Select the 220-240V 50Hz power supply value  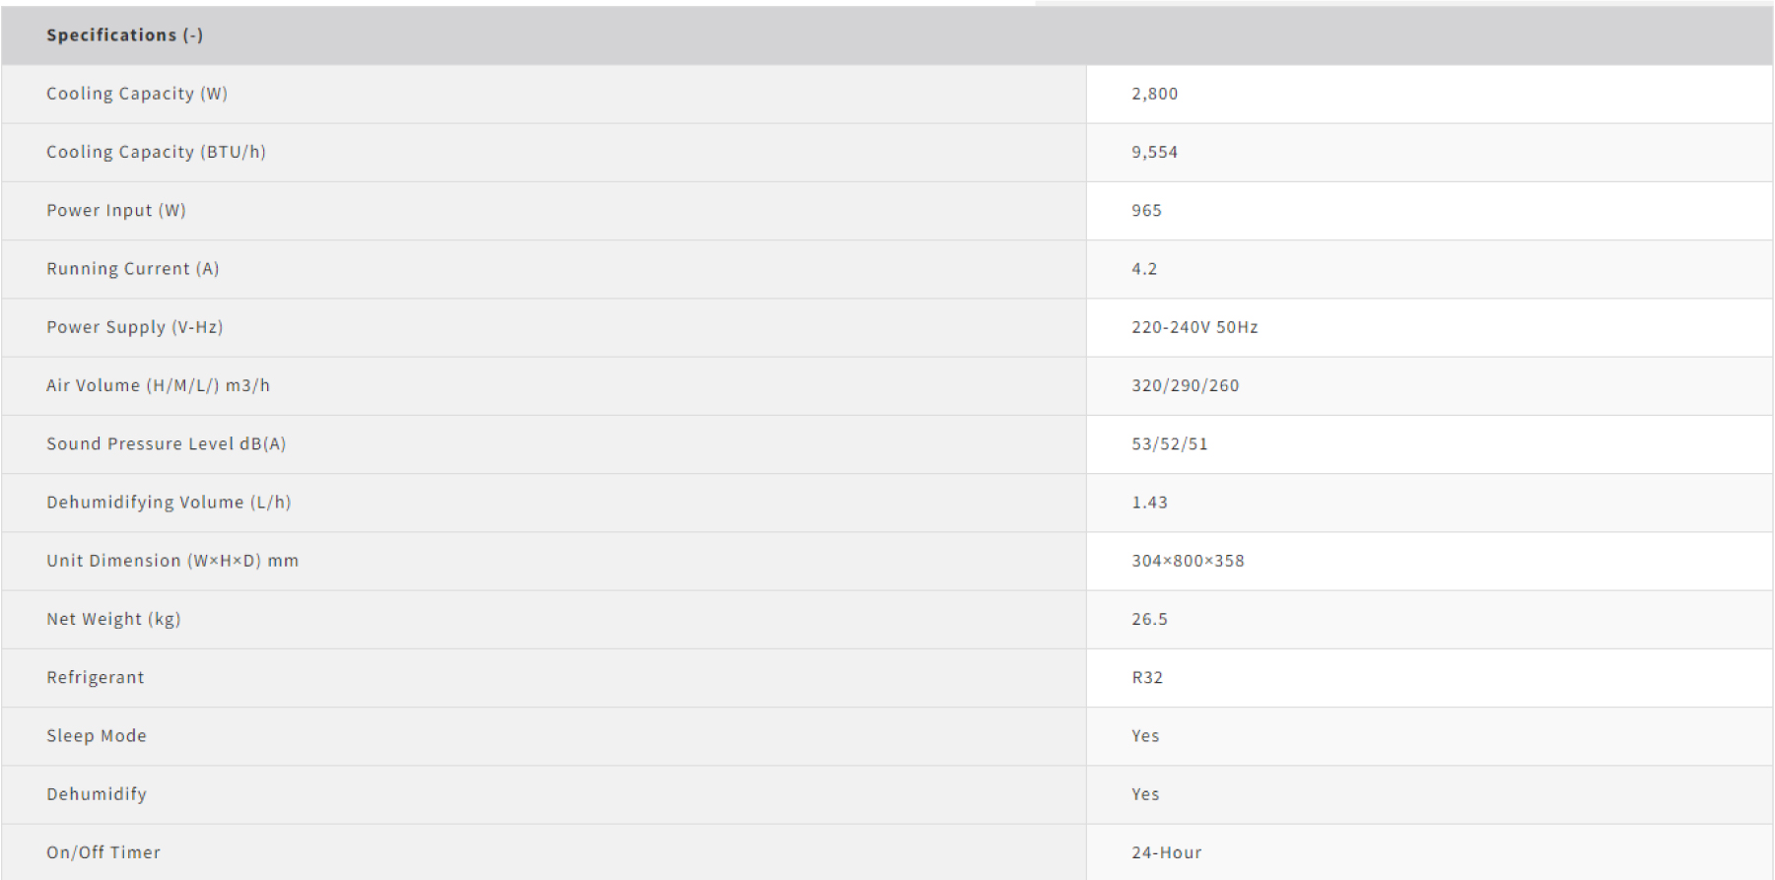click(1195, 327)
